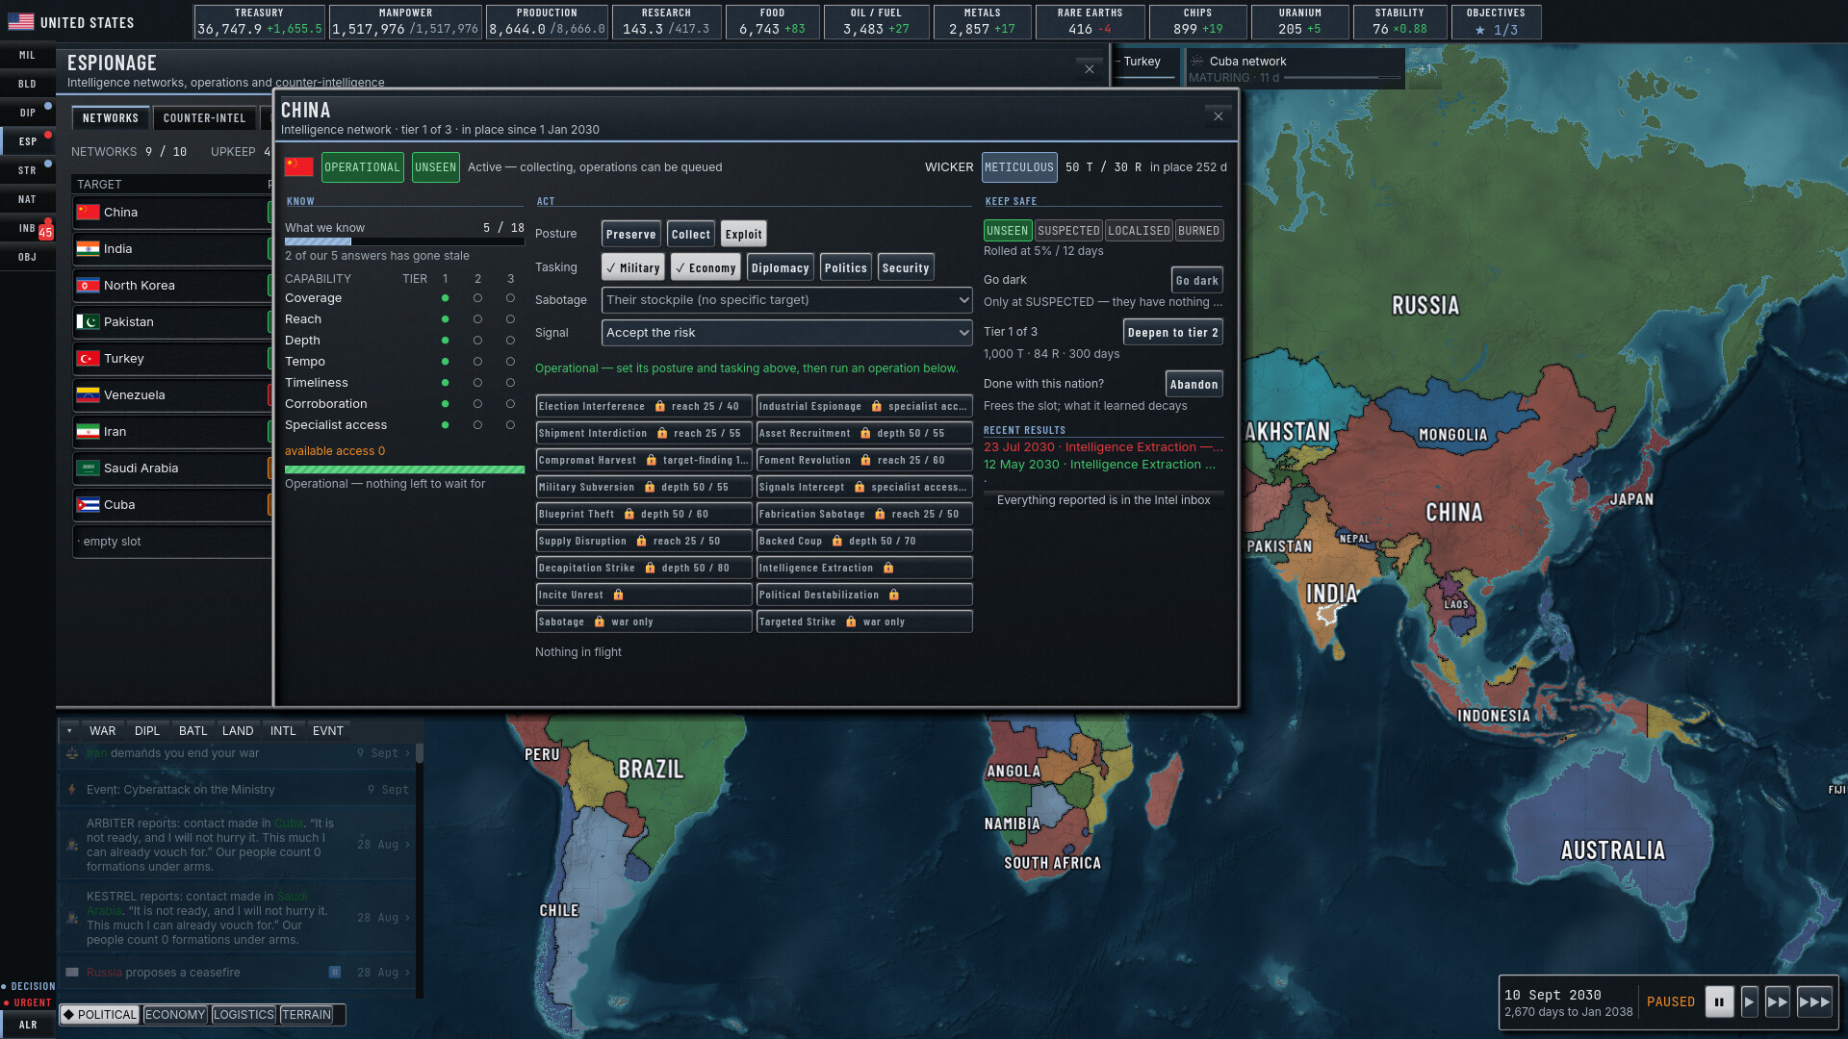Expand the Iran demand event chevron
This screenshot has width=1848, height=1039.
pos(407,753)
